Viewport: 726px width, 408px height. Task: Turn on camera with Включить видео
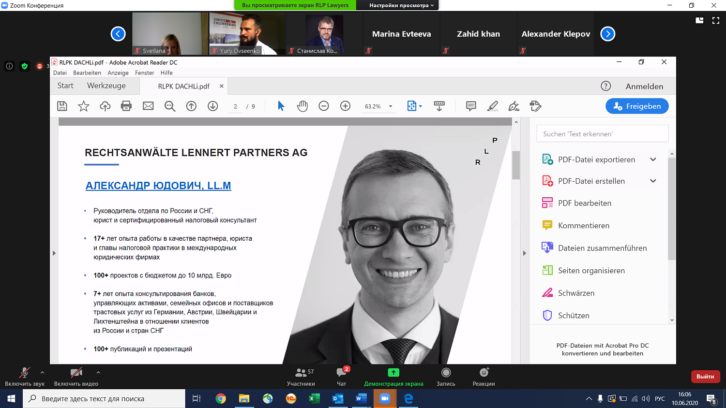(x=76, y=377)
